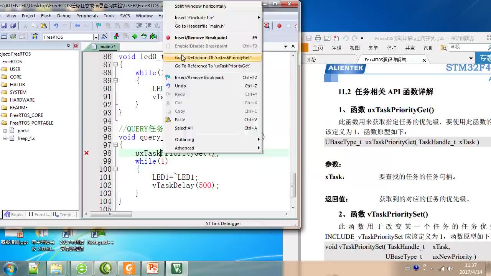The image size is (491, 276).
Task: Open Insert '#include file' submenu
Action: [213, 18]
